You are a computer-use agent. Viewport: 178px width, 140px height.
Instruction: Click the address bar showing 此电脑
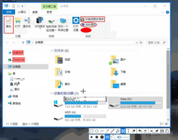click(x=82, y=42)
